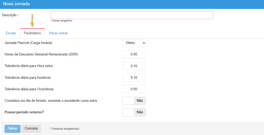This screenshot has width=264, height=135.
Task: Focus the Tolerância diária para Hora extra field
Action: click(x=134, y=66)
